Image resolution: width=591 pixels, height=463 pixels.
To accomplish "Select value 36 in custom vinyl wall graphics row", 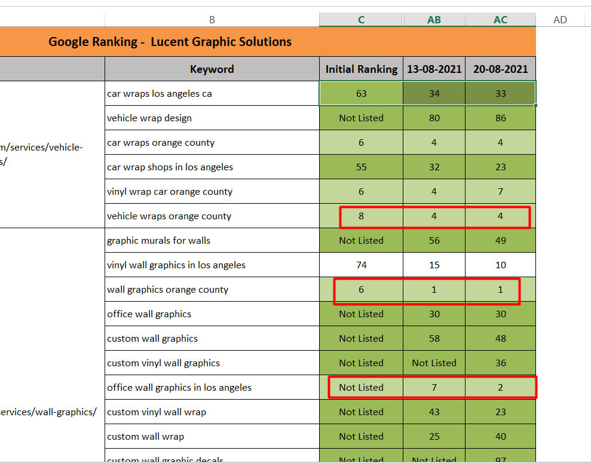I will click(x=501, y=363).
